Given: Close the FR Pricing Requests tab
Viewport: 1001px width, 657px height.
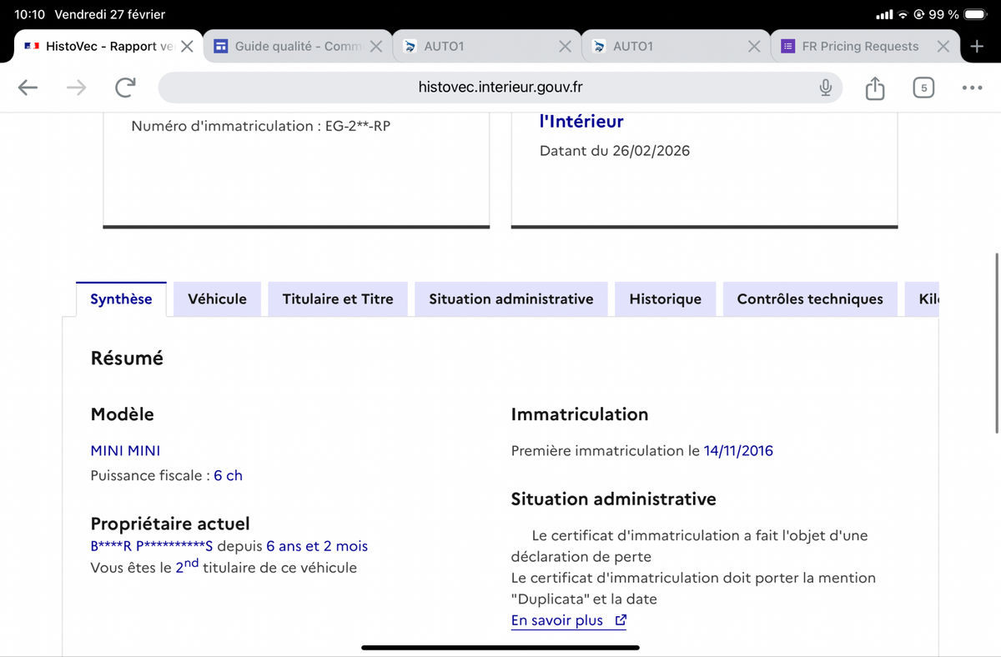Looking at the screenshot, I should click(943, 47).
